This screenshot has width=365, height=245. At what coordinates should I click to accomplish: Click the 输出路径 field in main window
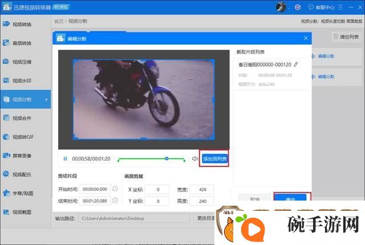(x=134, y=218)
